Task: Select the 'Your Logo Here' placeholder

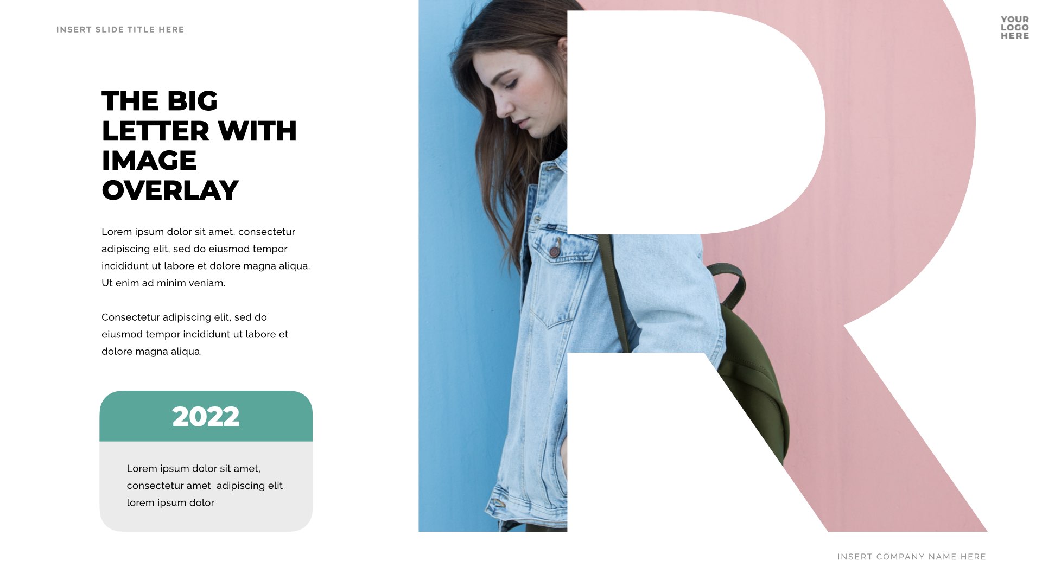Action: 1015,28
